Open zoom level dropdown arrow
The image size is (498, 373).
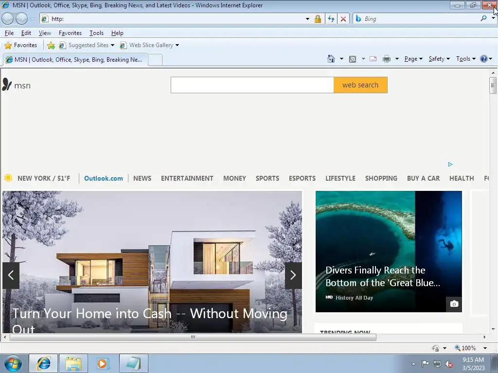pos(485,348)
